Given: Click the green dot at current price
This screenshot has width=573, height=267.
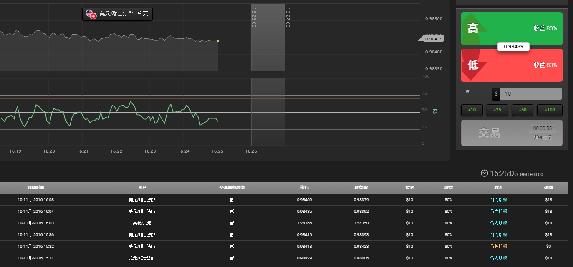Looking at the screenshot, I should [217, 41].
